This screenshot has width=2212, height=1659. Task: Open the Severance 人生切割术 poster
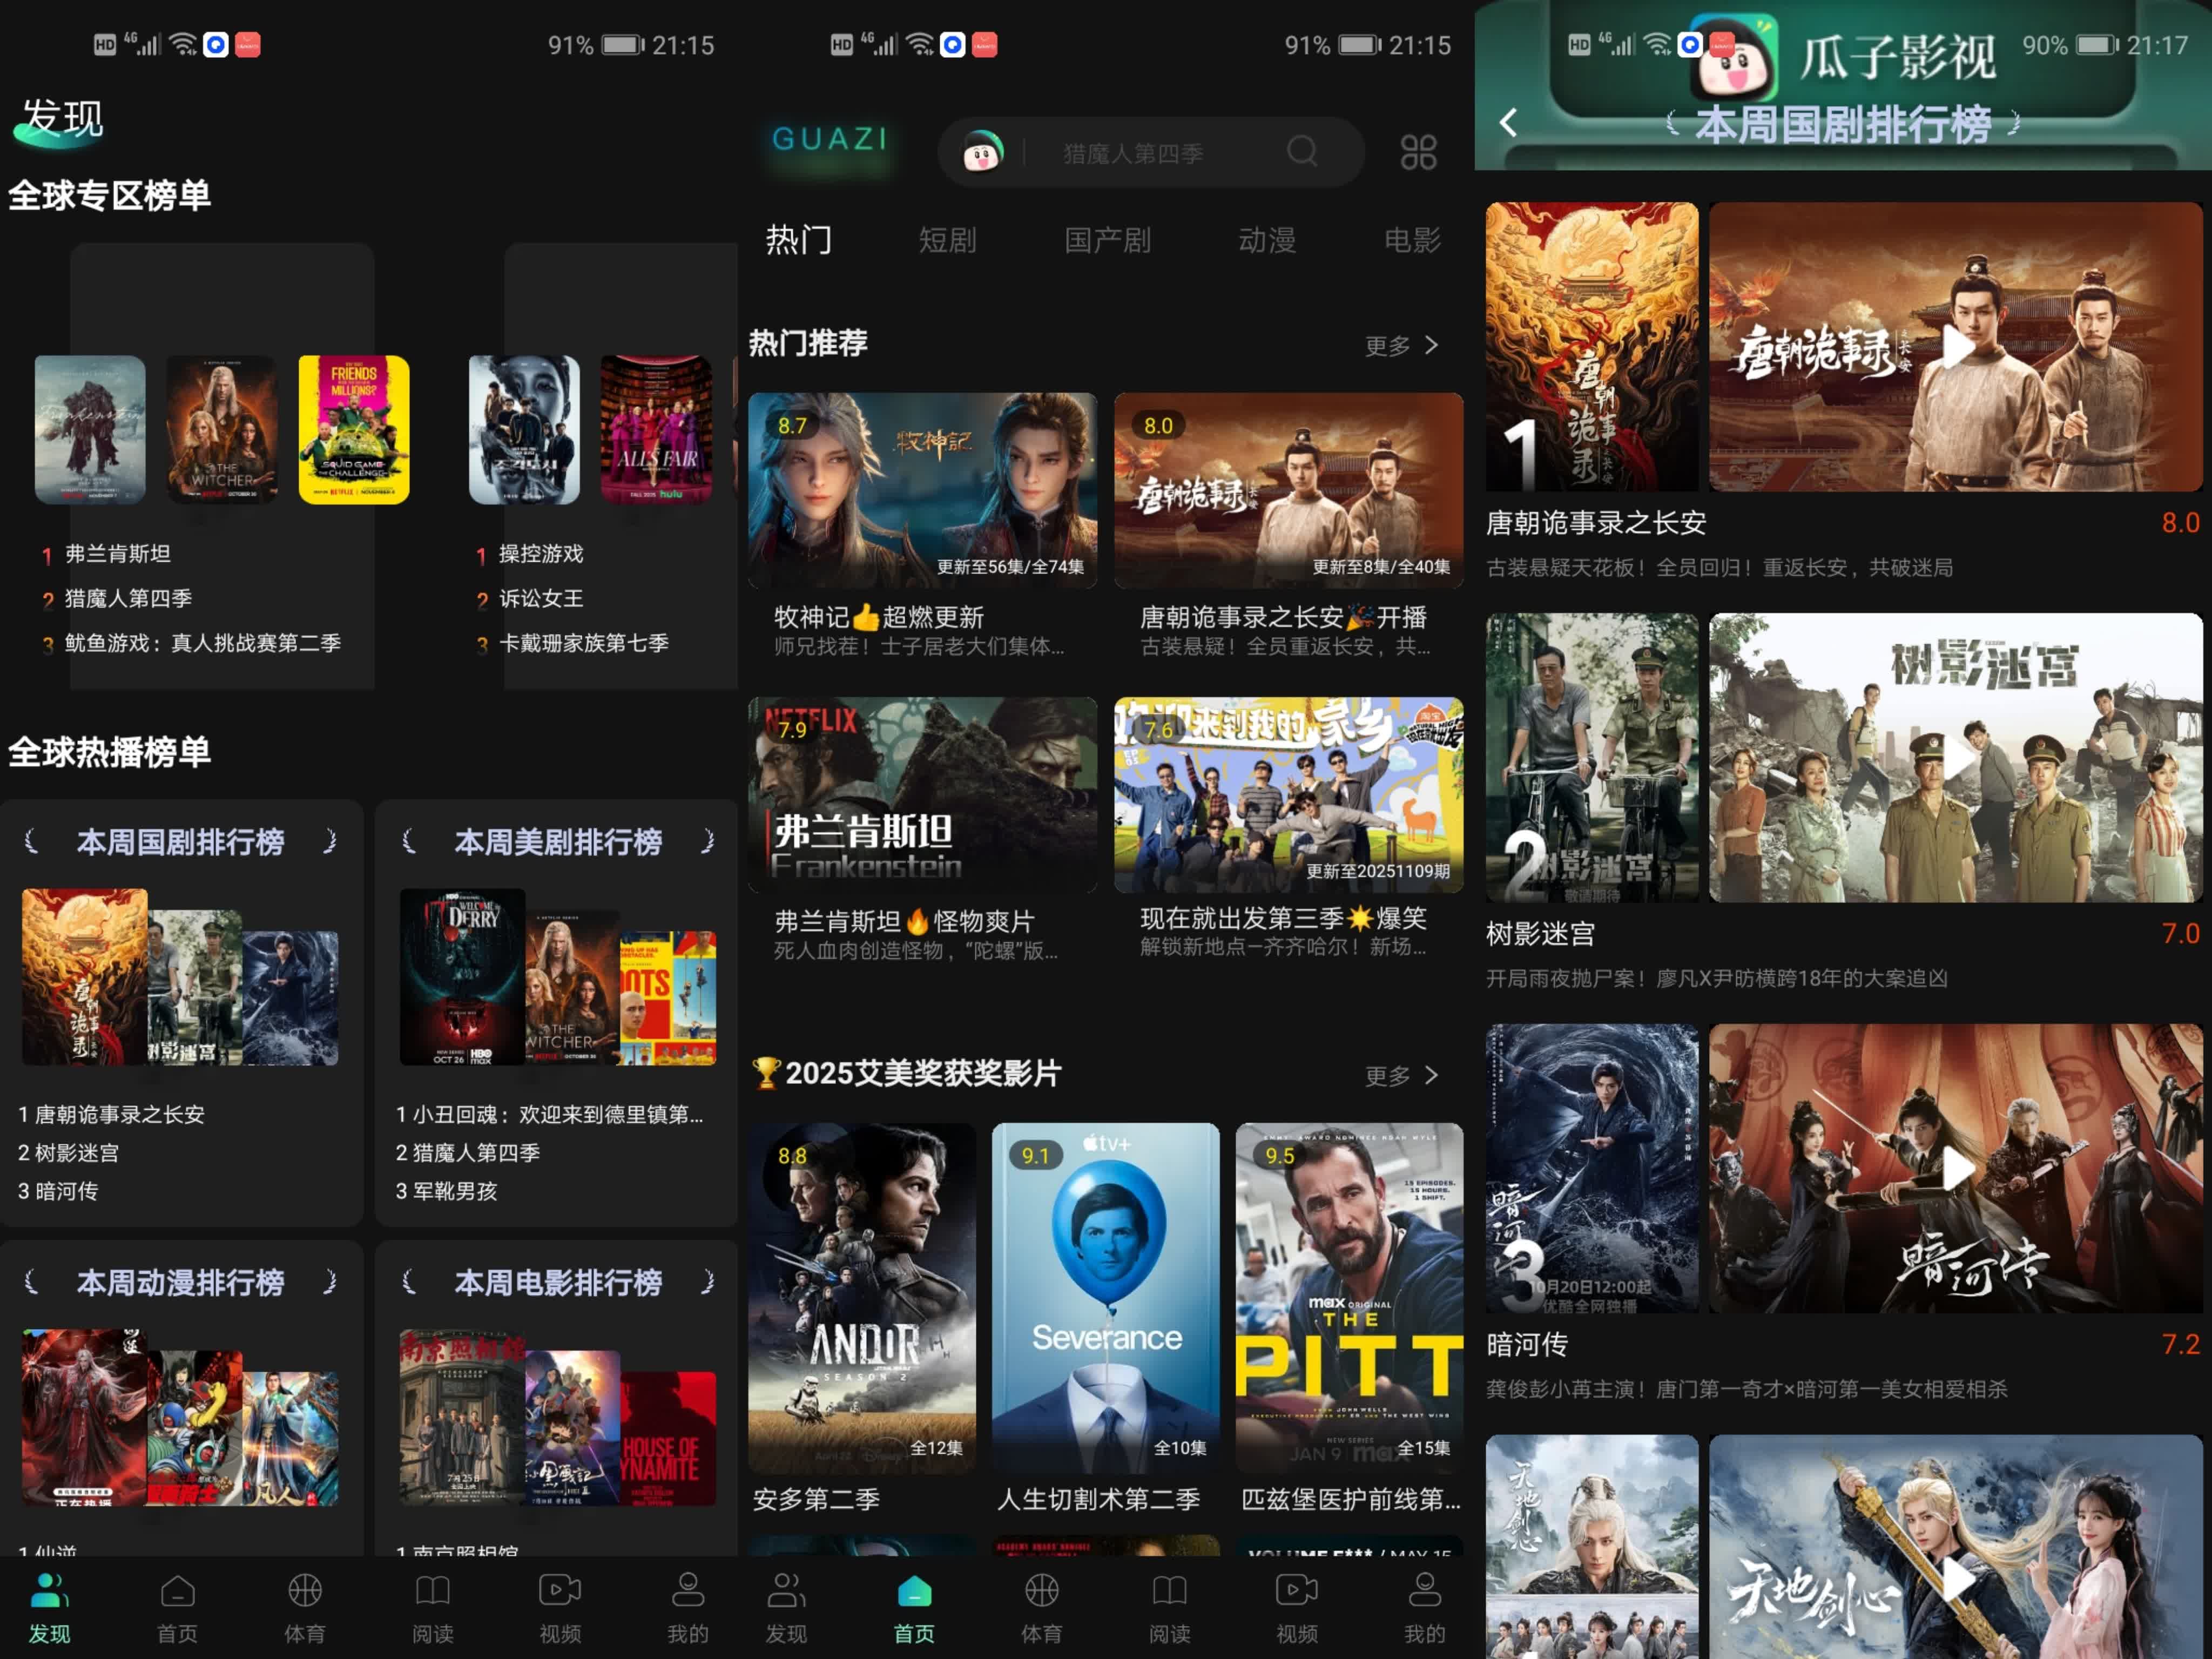1105,1297
